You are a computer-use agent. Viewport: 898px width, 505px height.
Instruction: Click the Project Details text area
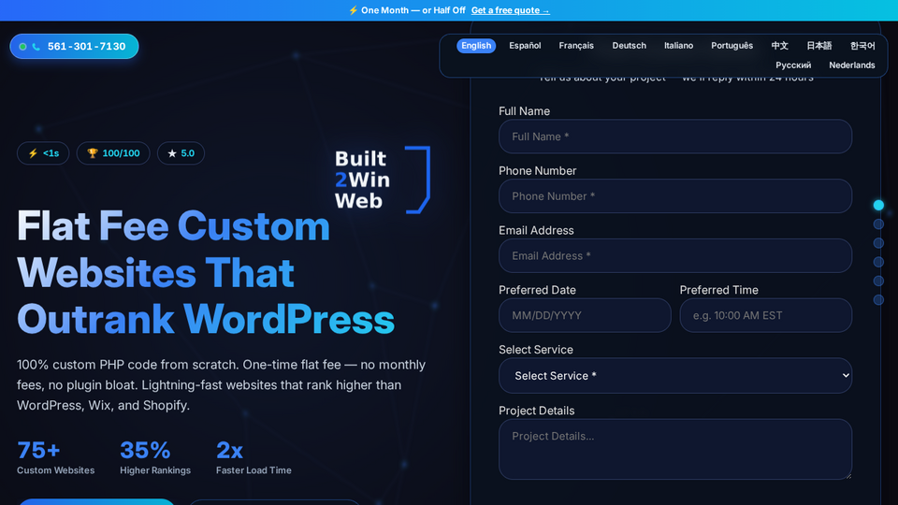[x=675, y=449]
